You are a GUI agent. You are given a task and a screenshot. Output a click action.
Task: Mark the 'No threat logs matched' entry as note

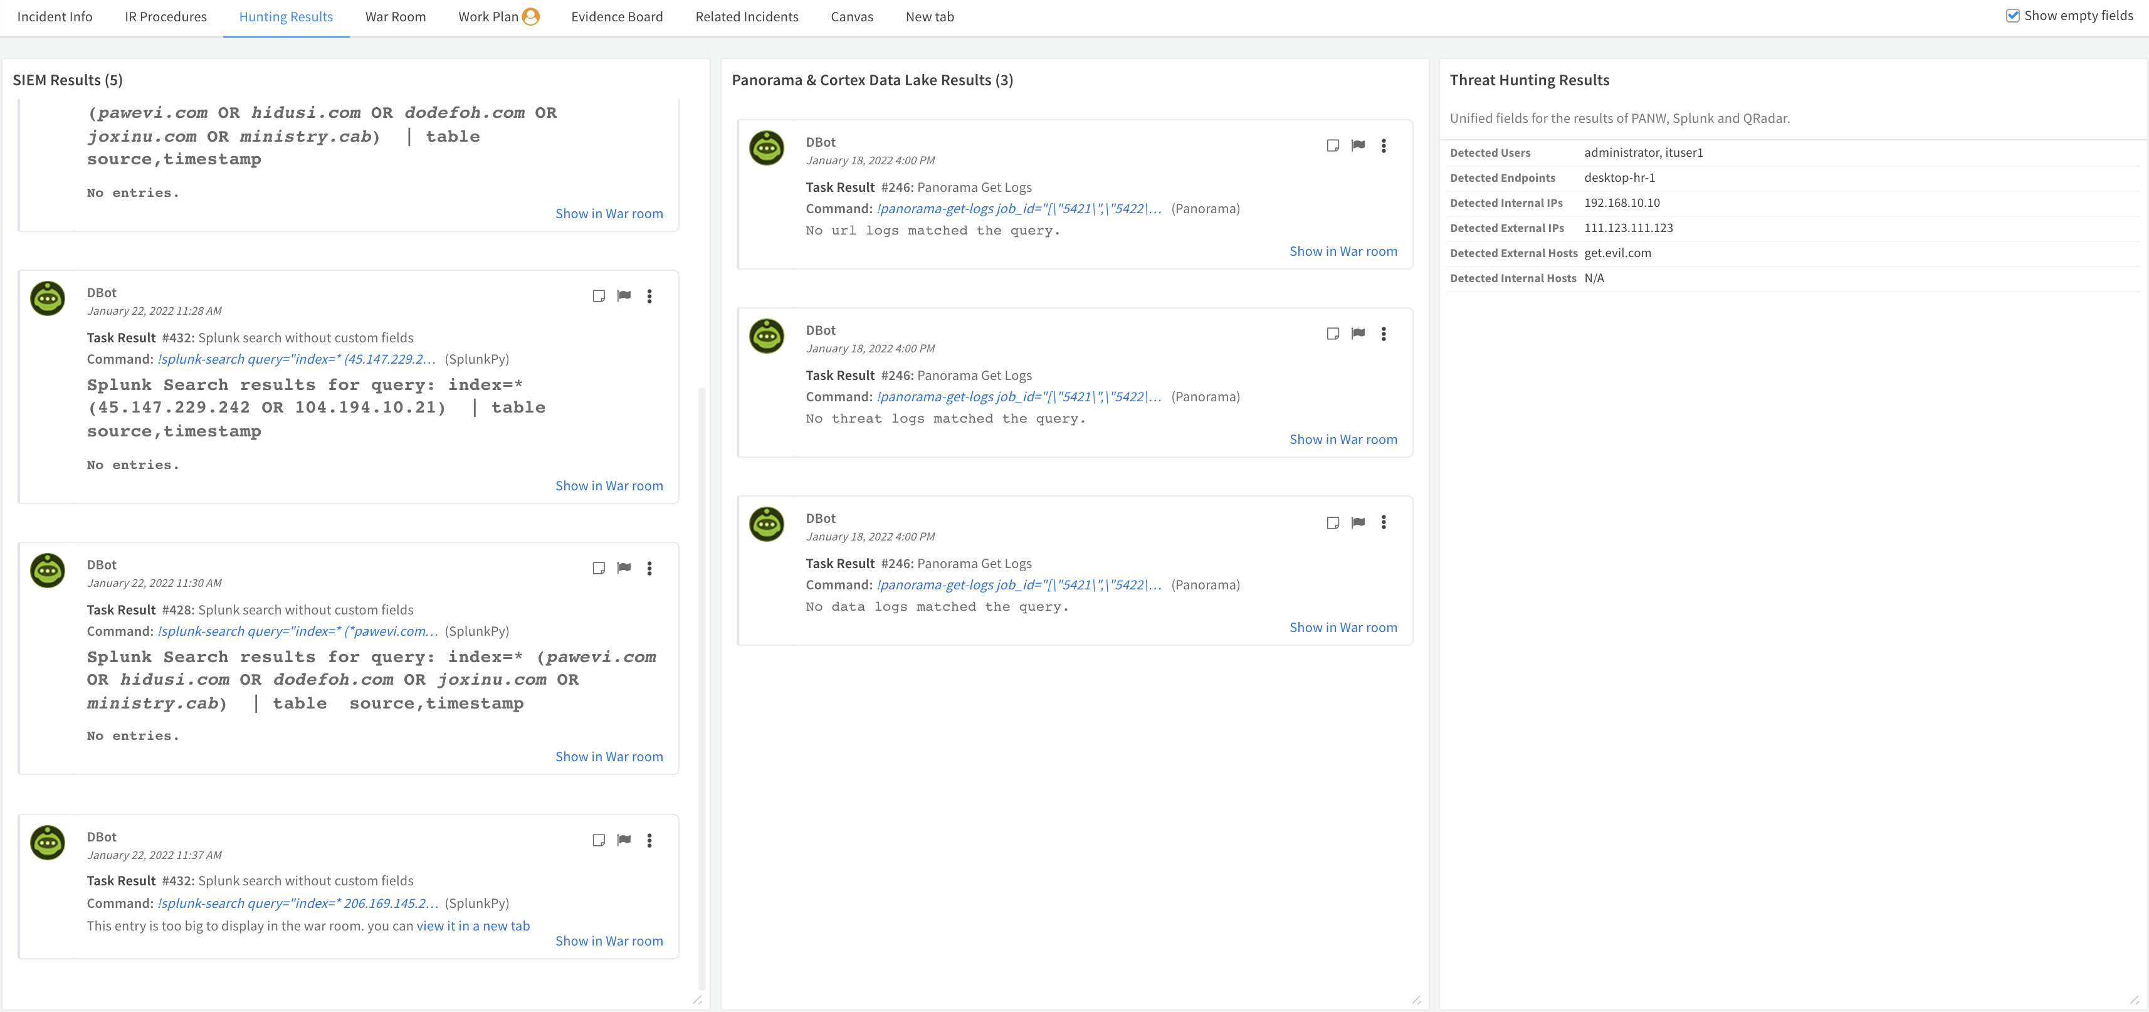1332,334
